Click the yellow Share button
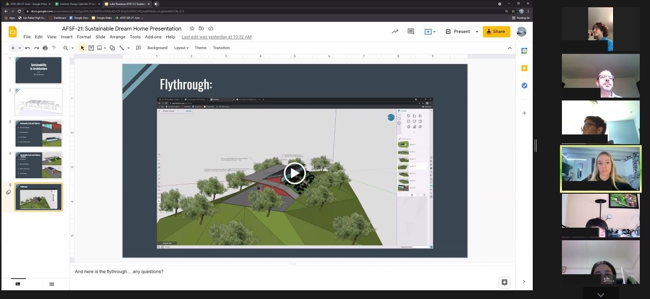Image resolution: width=650 pixels, height=299 pixels. tap(496, 32)
